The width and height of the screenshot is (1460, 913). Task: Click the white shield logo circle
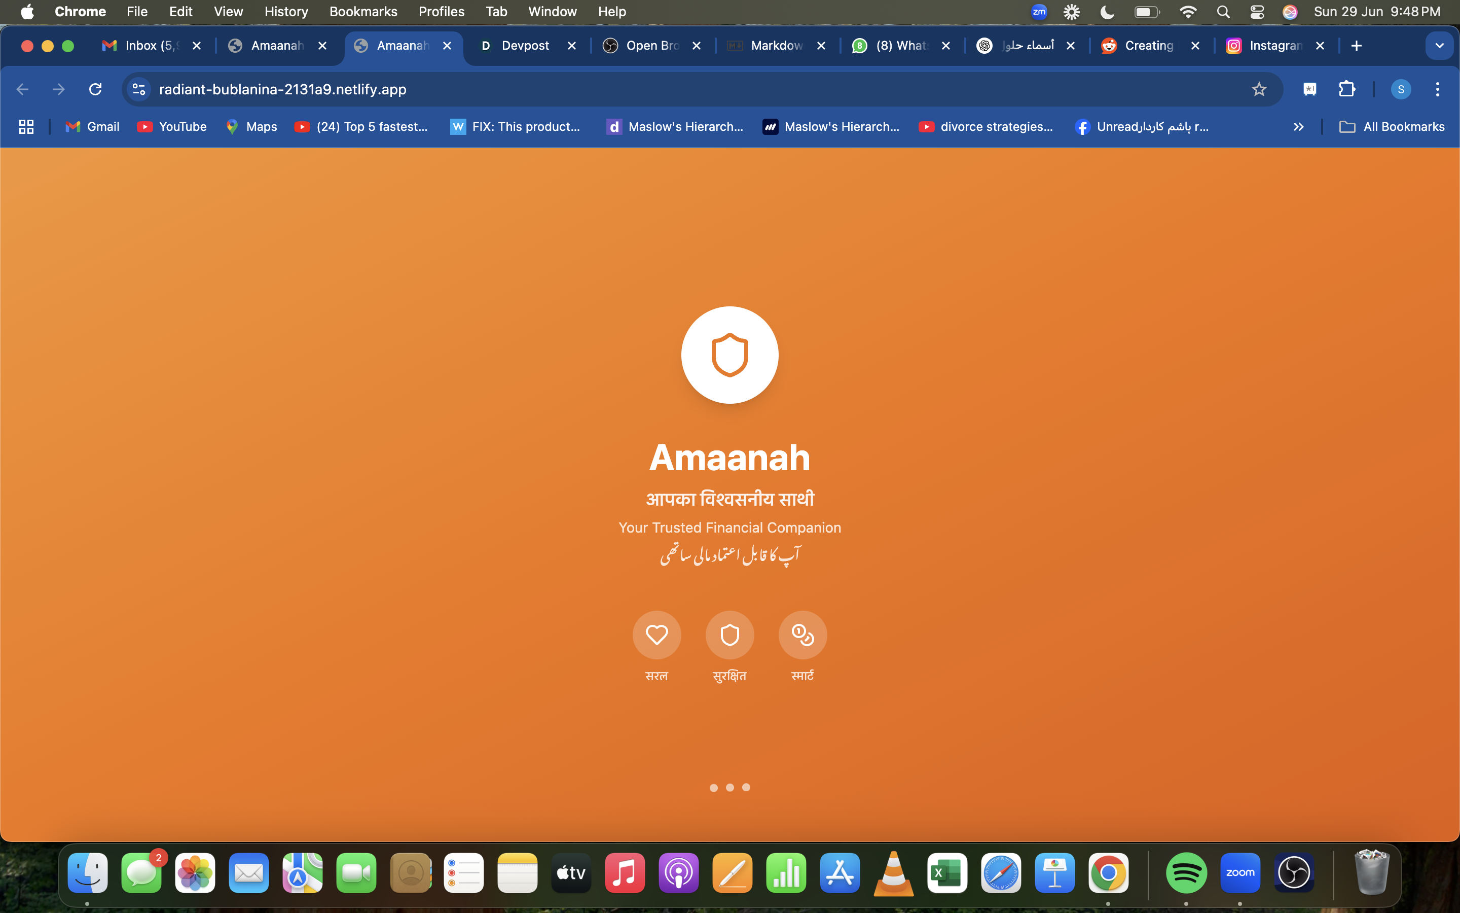tap(729, 355)
